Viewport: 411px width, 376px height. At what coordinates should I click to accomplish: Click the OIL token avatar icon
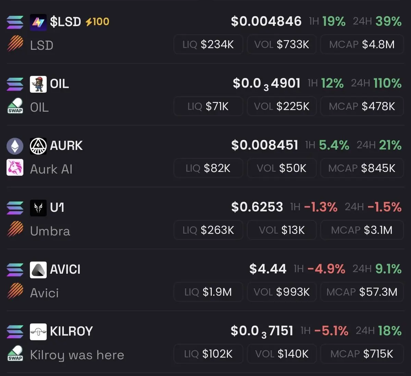(38, 84)
